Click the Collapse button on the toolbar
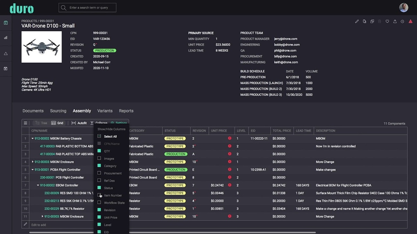 point(99,123)
